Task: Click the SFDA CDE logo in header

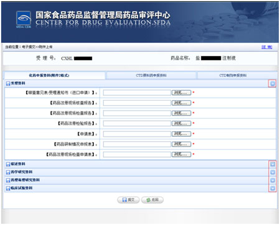Action: point(24,19)
